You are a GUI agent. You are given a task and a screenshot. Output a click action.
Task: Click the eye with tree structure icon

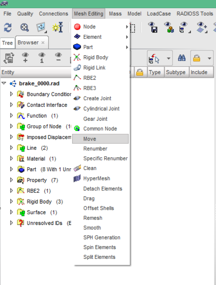pos(184,27)
